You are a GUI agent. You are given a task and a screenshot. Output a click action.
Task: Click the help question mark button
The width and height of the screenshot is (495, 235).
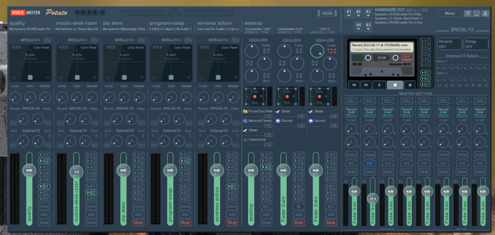click(x=467, y=14)
